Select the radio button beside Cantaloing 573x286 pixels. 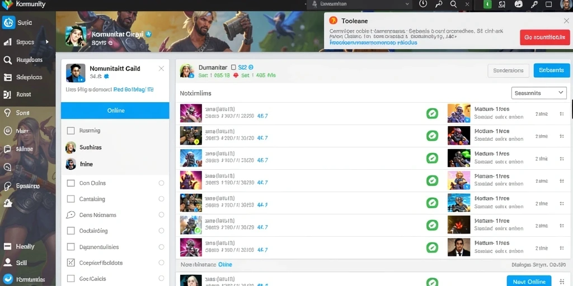tap(161, 199)
